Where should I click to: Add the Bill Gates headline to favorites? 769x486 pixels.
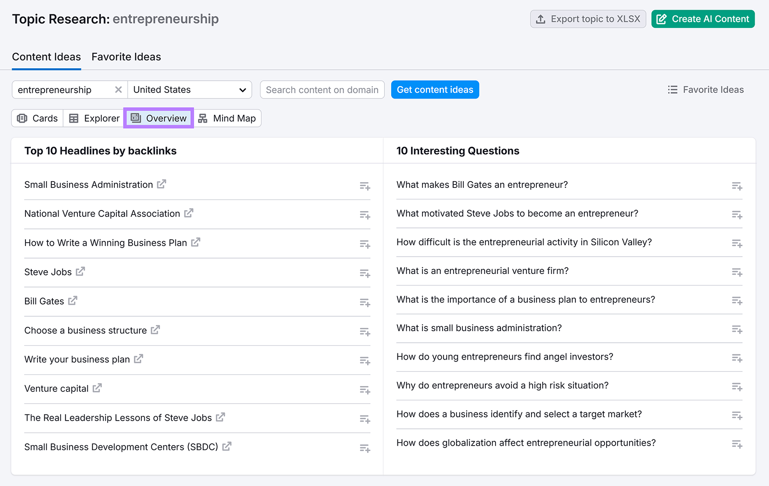tap(365, 302)
